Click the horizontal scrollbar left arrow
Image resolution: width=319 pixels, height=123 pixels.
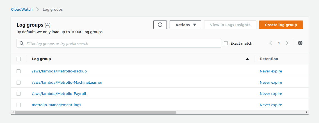point(13,112)
